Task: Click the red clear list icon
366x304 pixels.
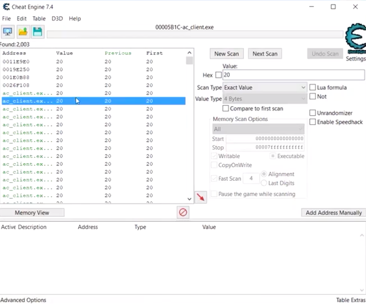Action: click(183, 213)
